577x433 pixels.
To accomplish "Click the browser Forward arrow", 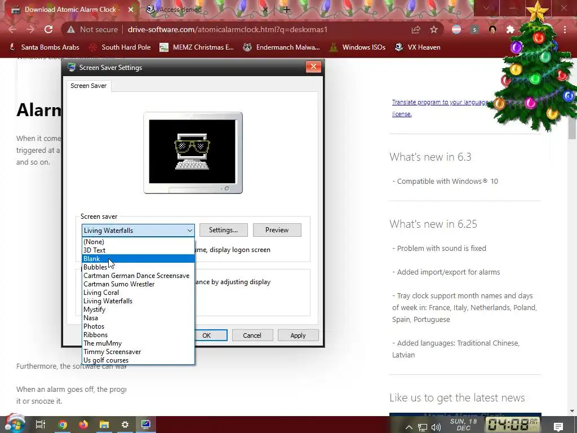I will point(30,29).
